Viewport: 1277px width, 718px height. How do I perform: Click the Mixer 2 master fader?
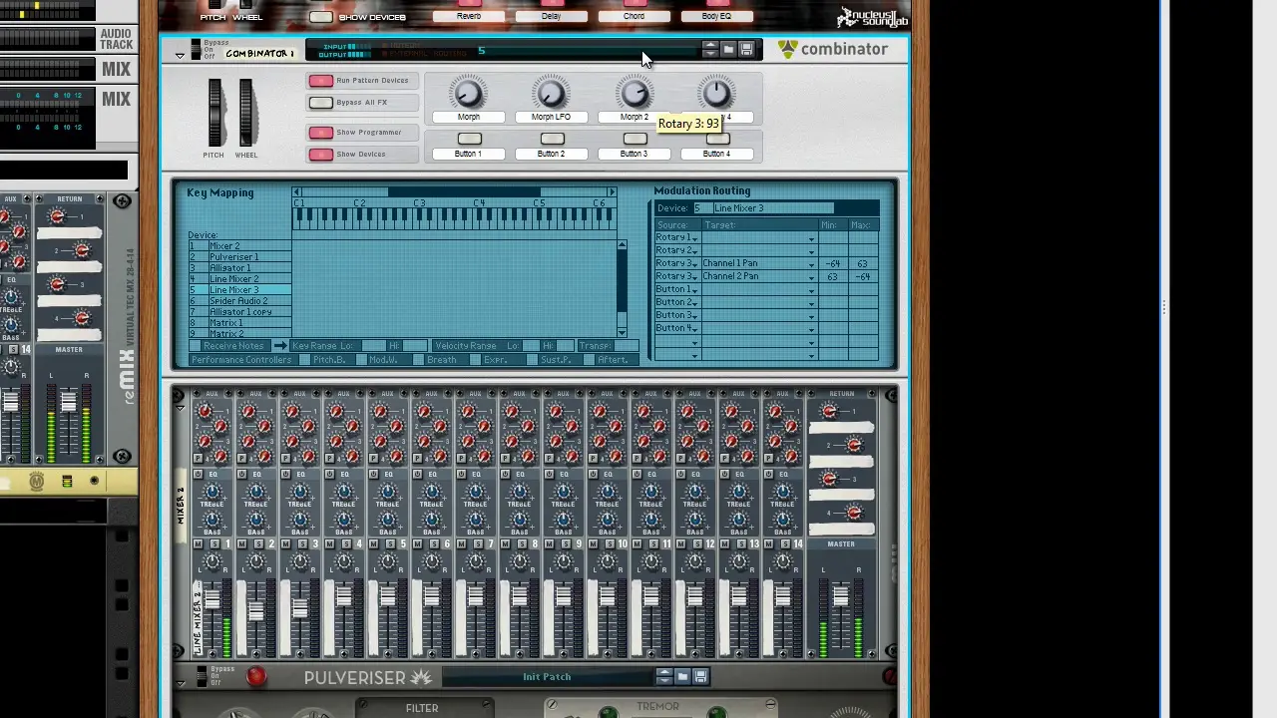coord(840,596)
